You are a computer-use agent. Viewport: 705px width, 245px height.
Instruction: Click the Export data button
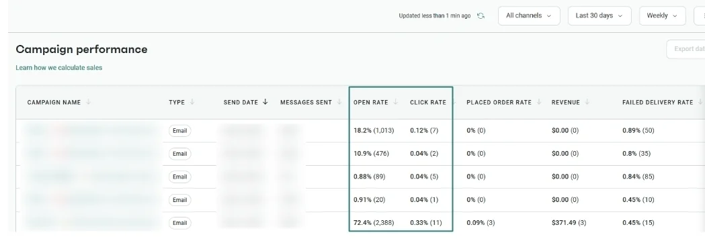point(686,49)
